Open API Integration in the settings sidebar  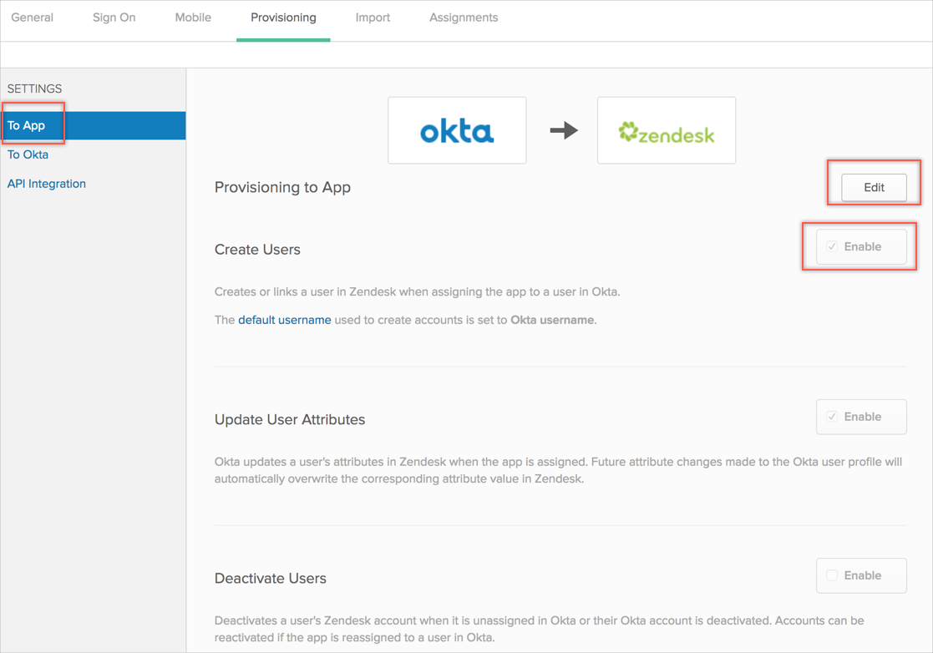tap(47, 184)
